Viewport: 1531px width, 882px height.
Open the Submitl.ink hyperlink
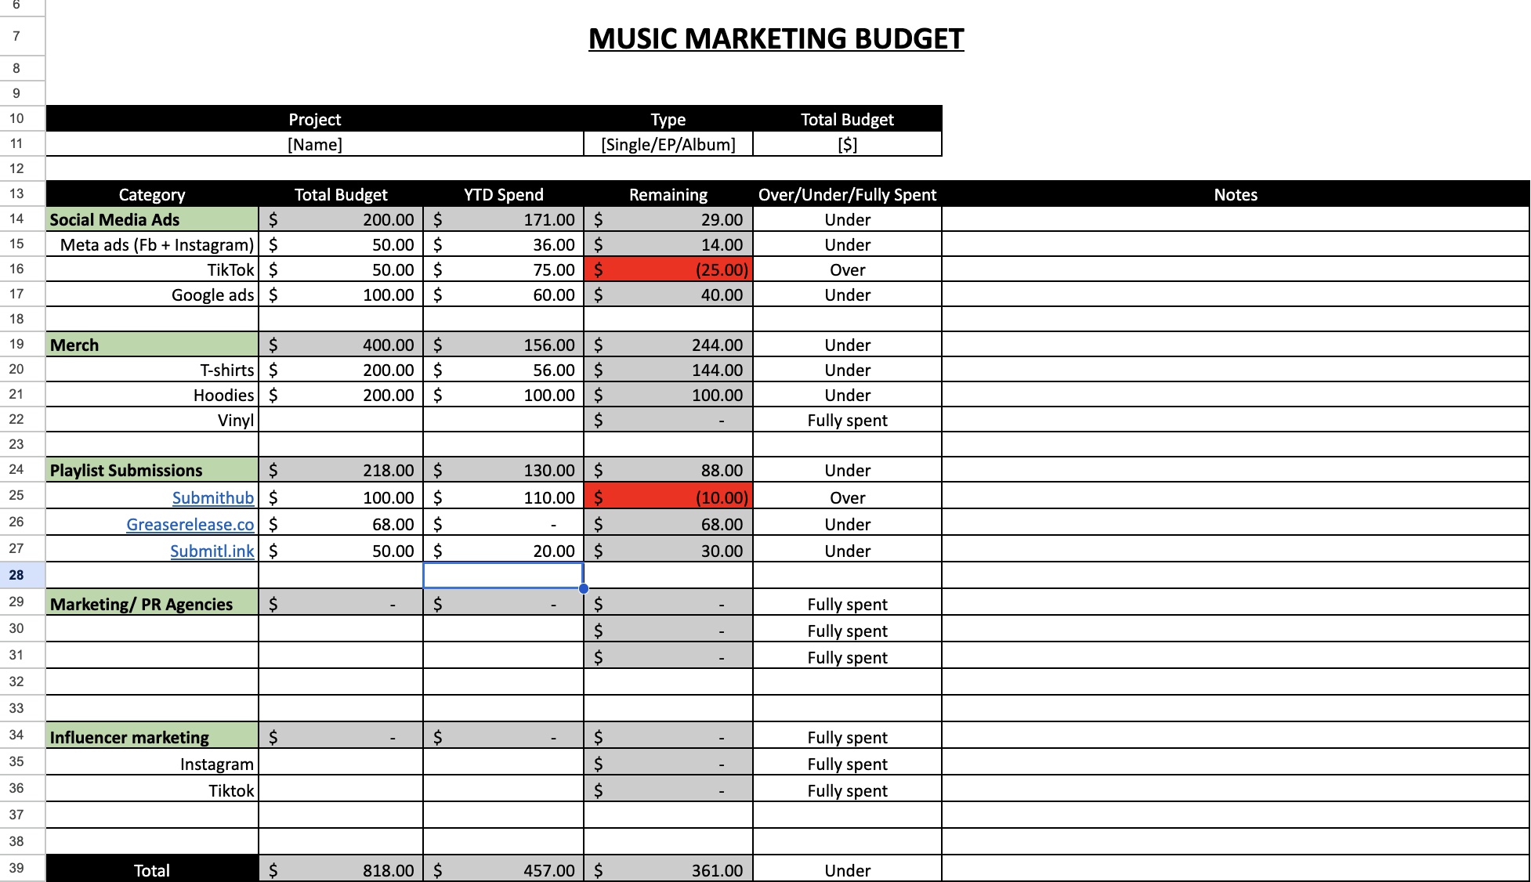[212, 551]
